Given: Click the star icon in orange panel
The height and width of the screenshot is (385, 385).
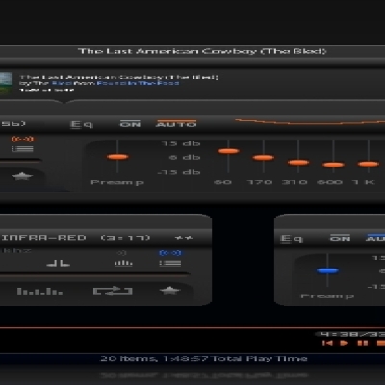Looking at the screenshot, I should click(x=22, y=176).
